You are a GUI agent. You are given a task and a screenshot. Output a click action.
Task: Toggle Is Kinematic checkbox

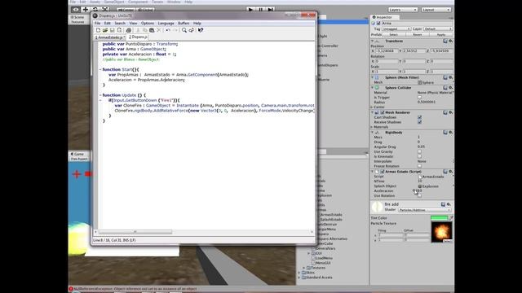pyautogui.click(x=419, y=156)
